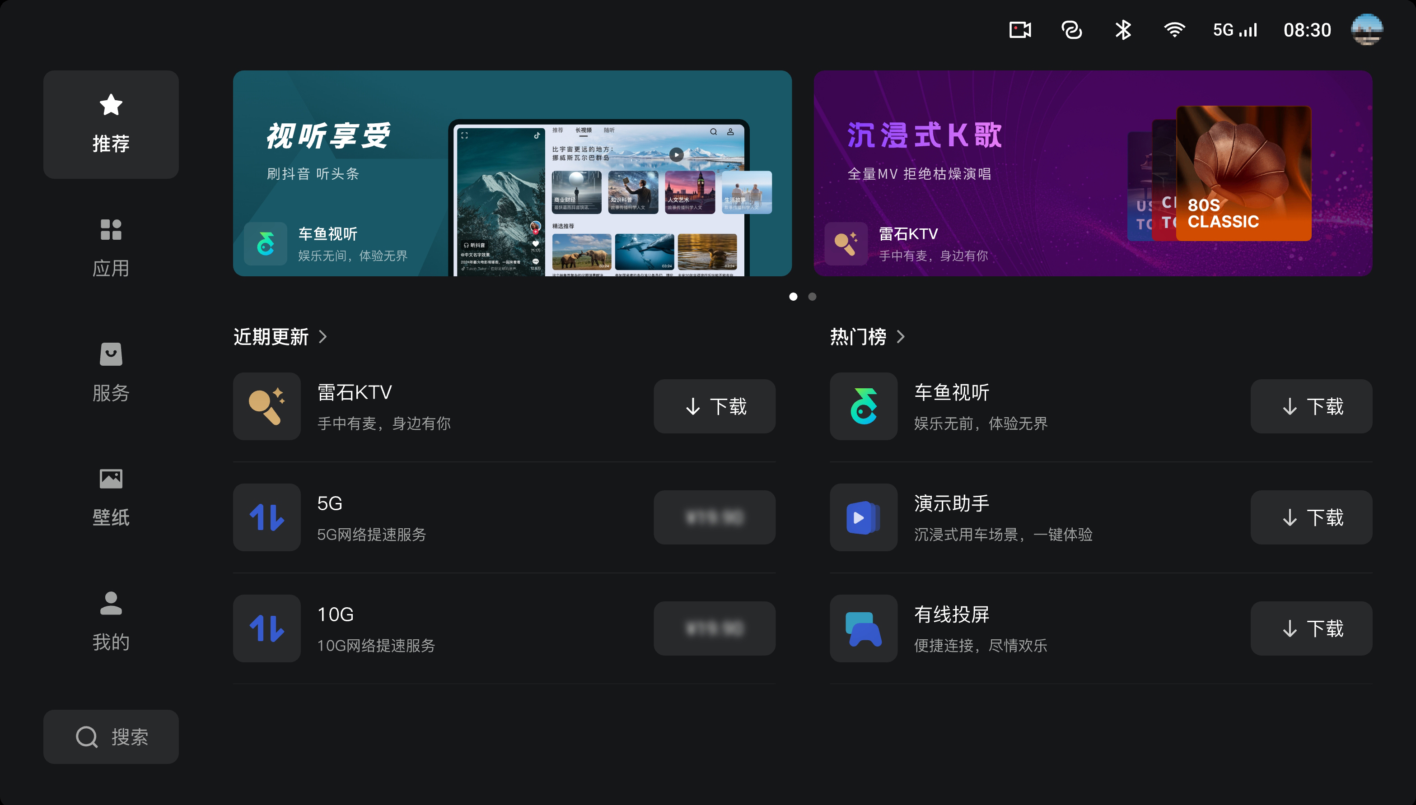Open 雷石KTV app icon in 近期更新
This screenshot has height=805, width=1416.
(266, 406)
